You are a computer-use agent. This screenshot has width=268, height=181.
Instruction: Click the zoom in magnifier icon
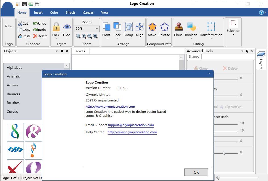pos(84,36)
